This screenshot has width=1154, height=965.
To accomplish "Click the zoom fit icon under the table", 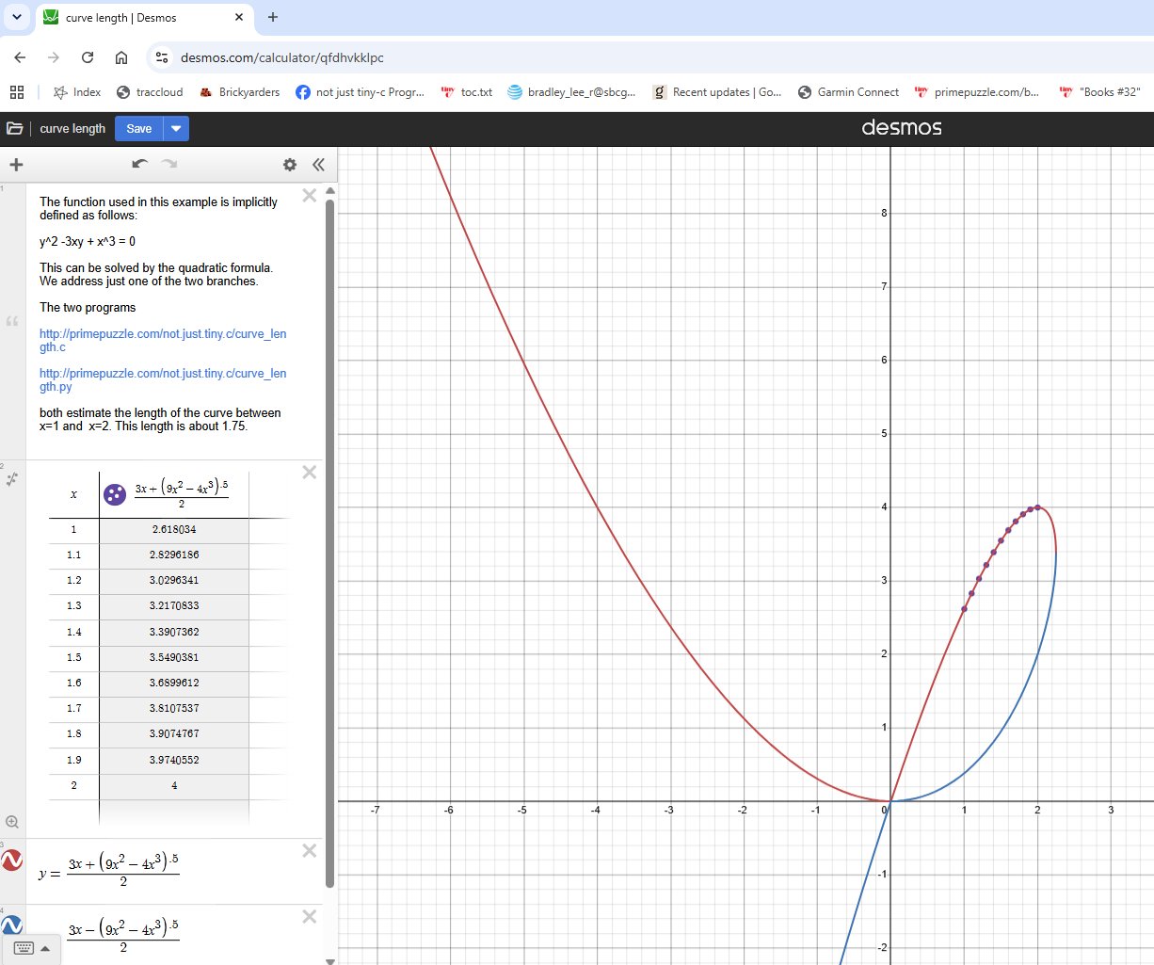I will (12, 822).
